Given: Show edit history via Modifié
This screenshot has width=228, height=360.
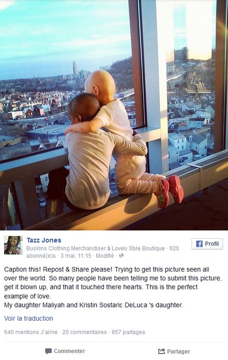Looking at the screenshot, I should (105, 256).
